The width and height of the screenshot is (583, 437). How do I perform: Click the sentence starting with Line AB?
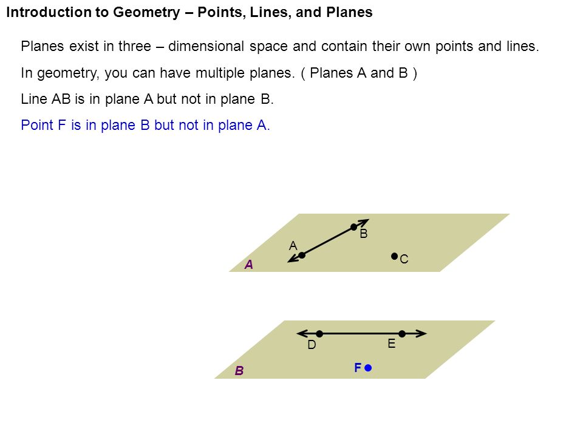click(147, 99)
